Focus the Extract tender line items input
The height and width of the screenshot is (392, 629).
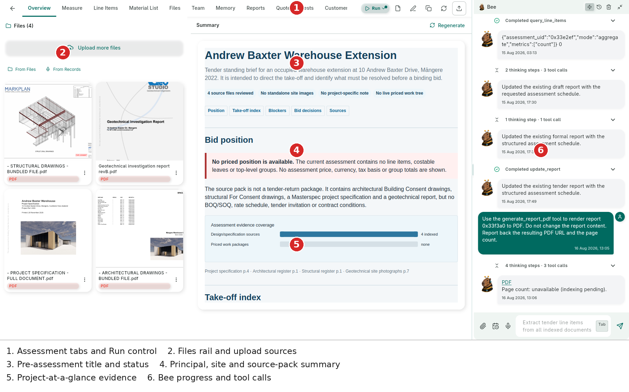pos(557,326)
